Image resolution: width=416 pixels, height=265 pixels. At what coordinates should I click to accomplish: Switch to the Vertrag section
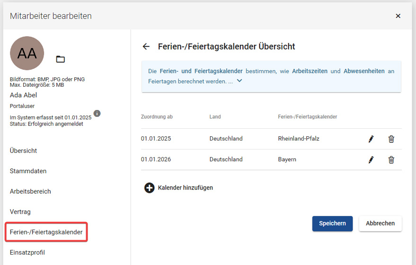tap(20, 212)
